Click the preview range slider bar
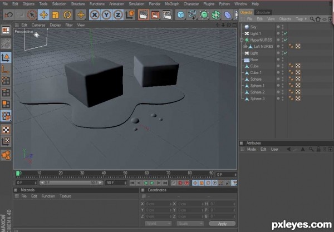 click(71, 183)
